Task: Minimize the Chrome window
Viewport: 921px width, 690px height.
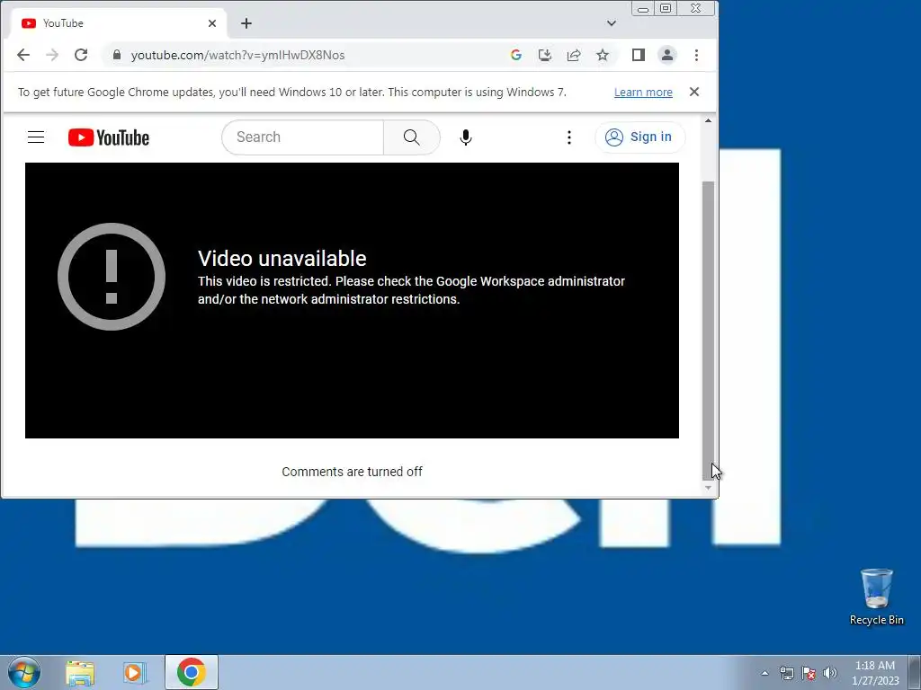Action: click(643, 9)
